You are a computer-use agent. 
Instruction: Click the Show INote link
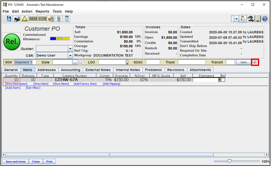(x=61, y=84)
